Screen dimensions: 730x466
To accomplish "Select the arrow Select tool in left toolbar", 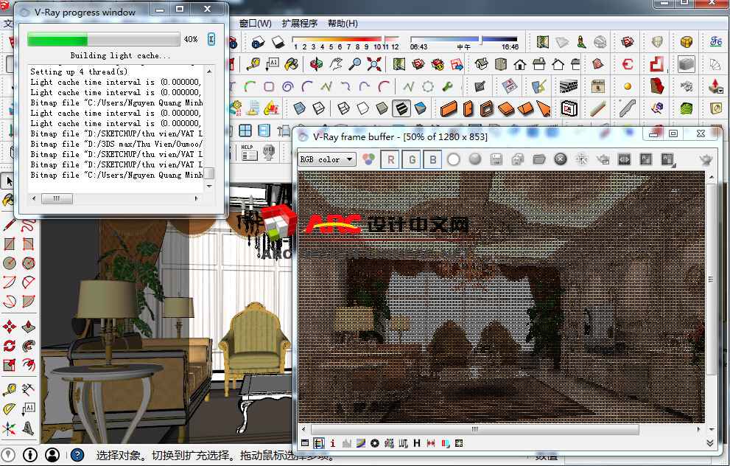I will coord(8,181).
